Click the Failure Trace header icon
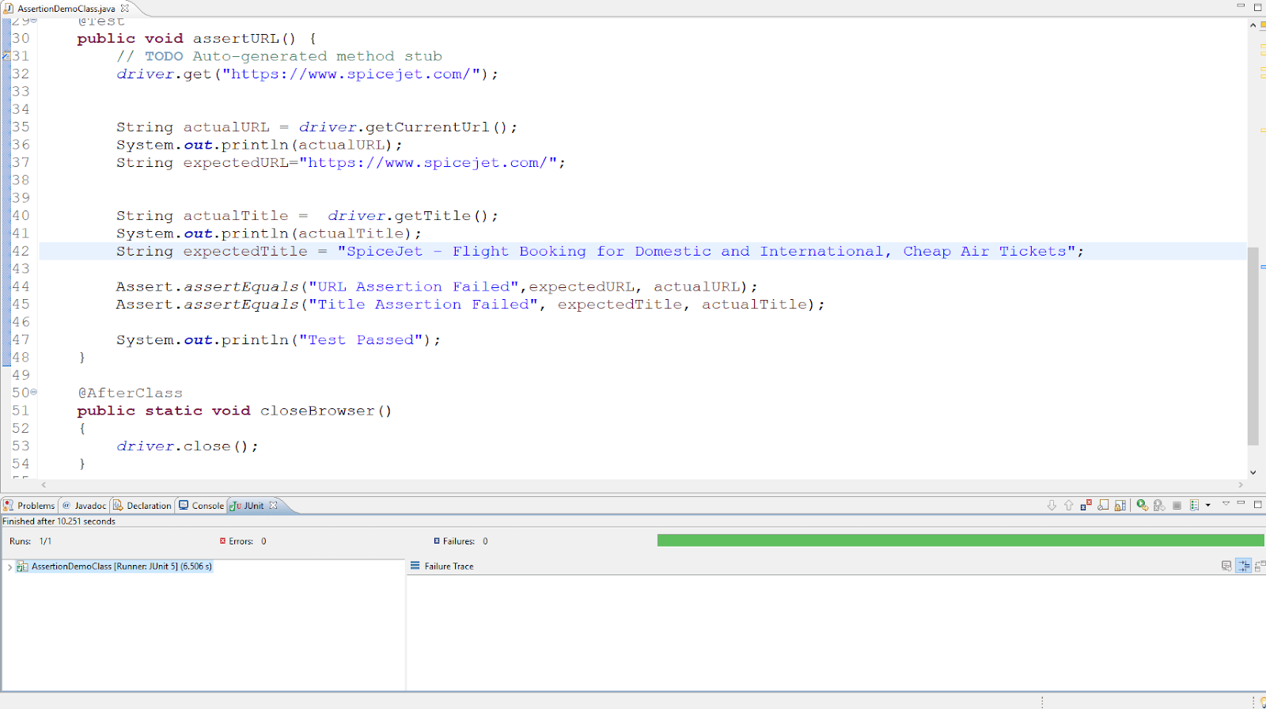 pyautogui.click(x=415, y=566)
